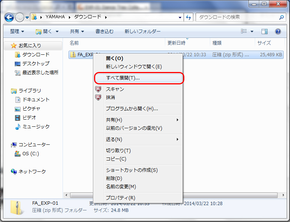The height and width of the screenshot is (222, 290).
Task: Select デスクトップ in the navigation pane
Action: click(x=36, y=63)
